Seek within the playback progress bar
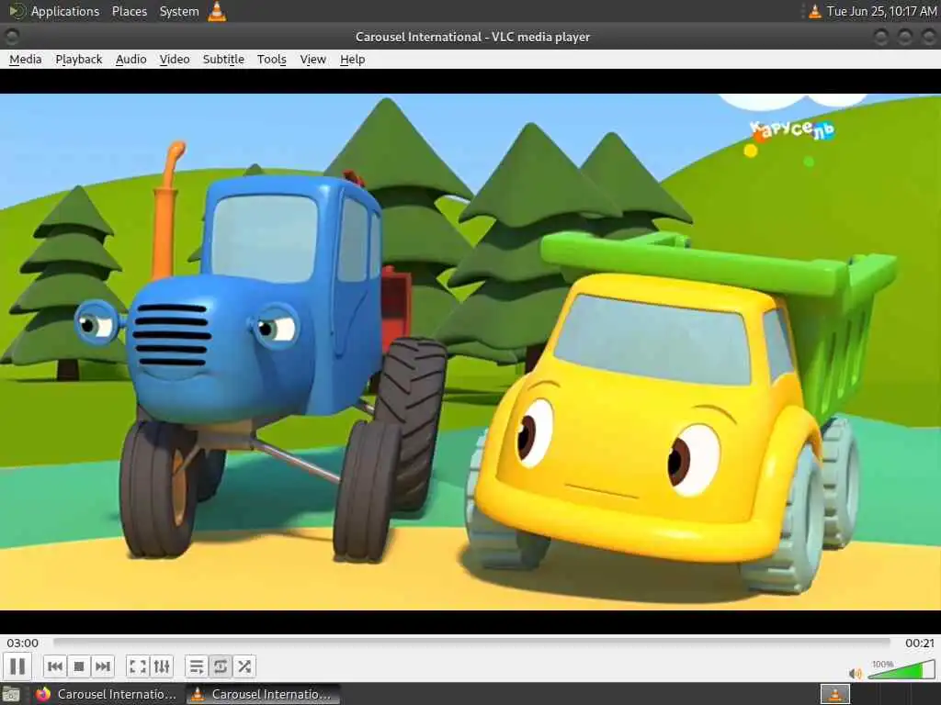This screenshot has height=705, width=941. 471,642
